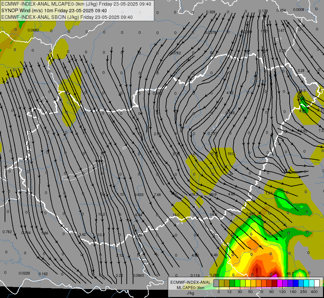The height and width of the screenshot is (298, 324).
Task: Click the map value '0.116'
Action: tap(195, 275)
